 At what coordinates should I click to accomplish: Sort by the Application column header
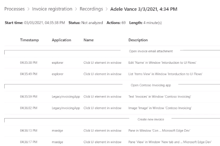pyautogui.click(x=61, y=40)
